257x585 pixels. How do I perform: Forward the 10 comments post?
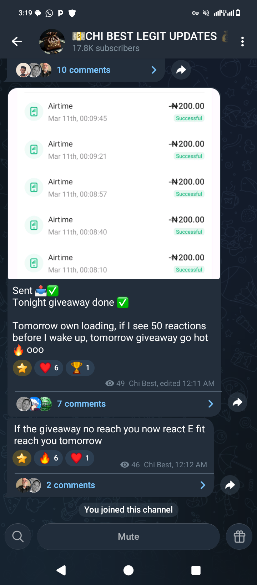click(181, 70)
